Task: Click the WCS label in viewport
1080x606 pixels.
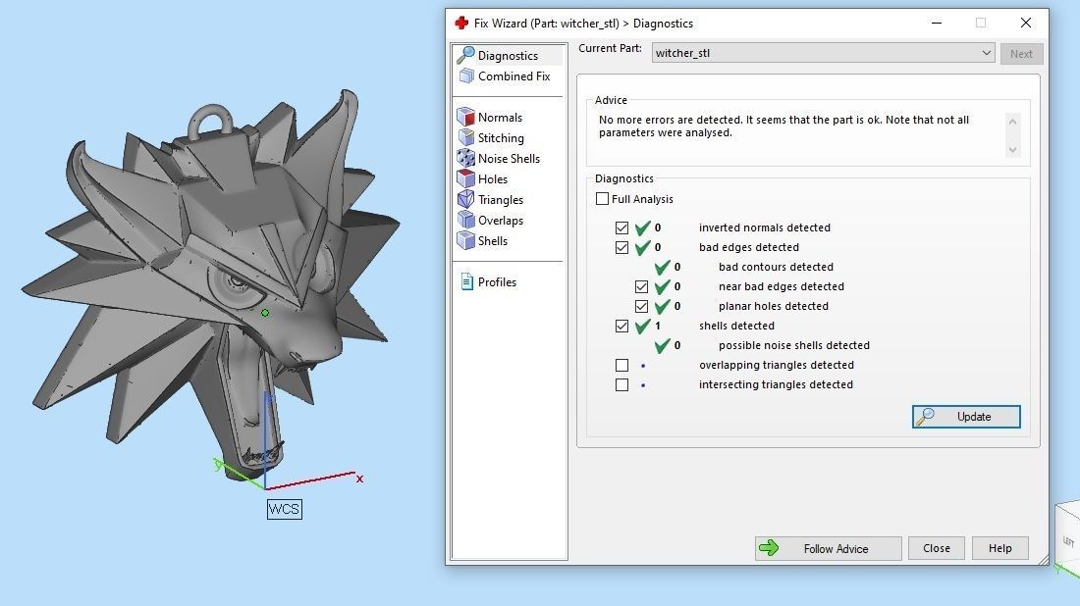Action: 285,509
